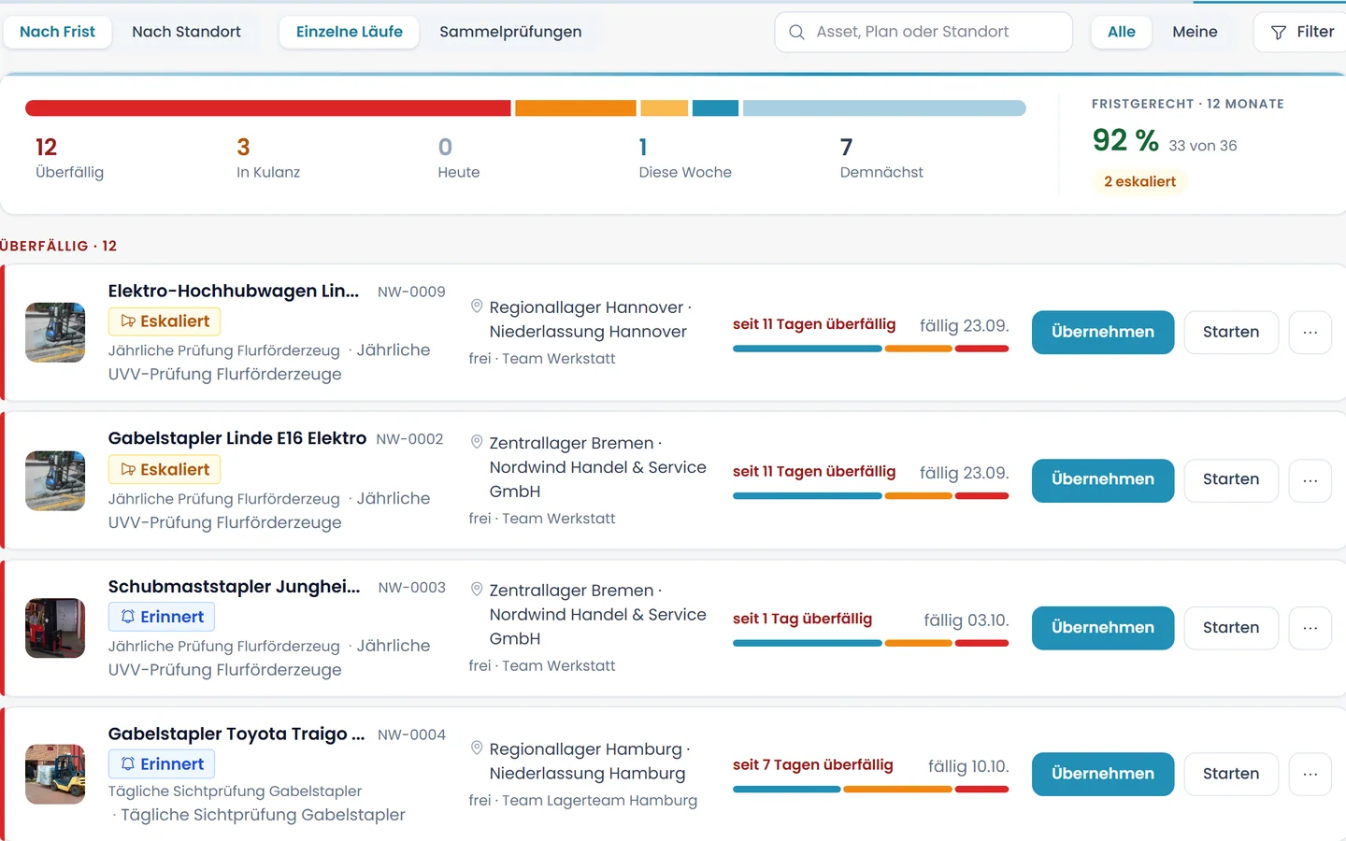Toggle grouping to Nach Standort
Image resolution: width=1346 pixels, height=841 pixels.
click(x=186, y=32)
